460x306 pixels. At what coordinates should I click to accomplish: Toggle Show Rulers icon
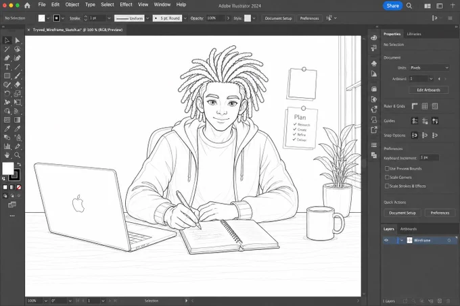[x=414, y=106]
